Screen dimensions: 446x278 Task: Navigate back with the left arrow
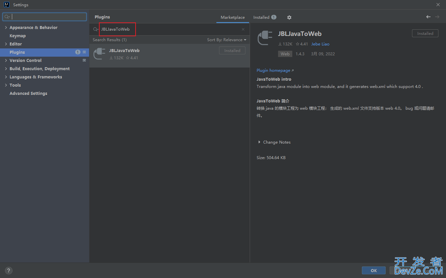click(428, 17)
